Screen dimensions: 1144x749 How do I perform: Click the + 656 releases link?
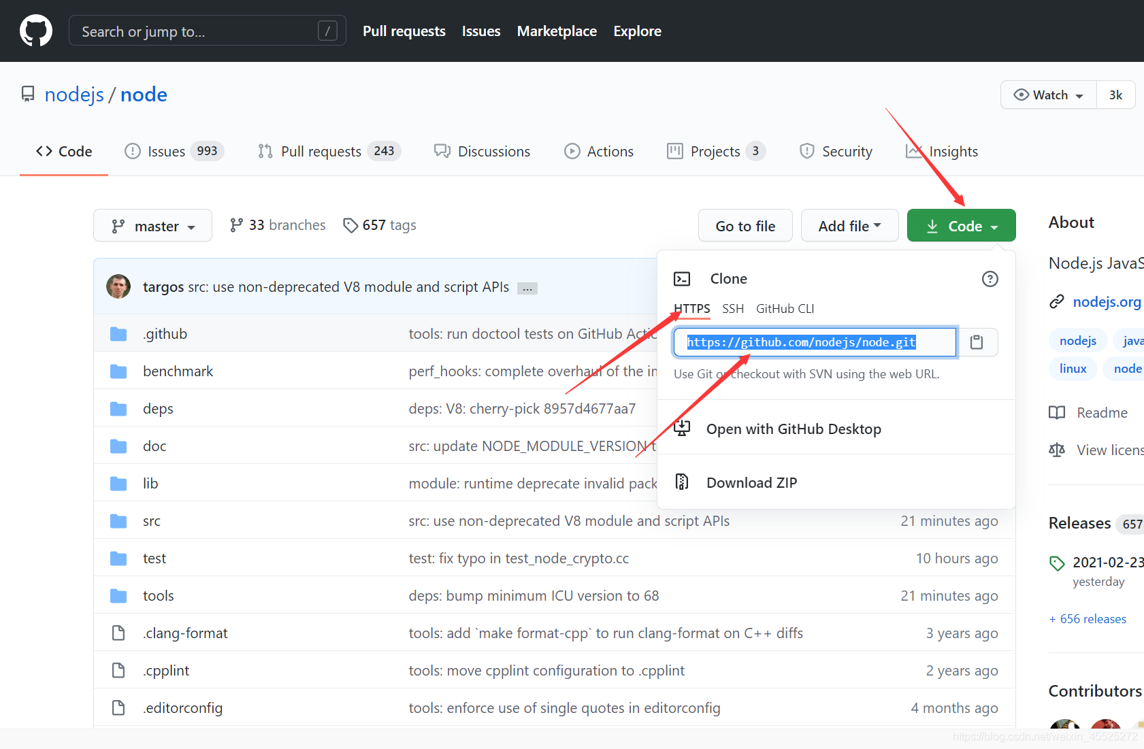coord(1088,619)
